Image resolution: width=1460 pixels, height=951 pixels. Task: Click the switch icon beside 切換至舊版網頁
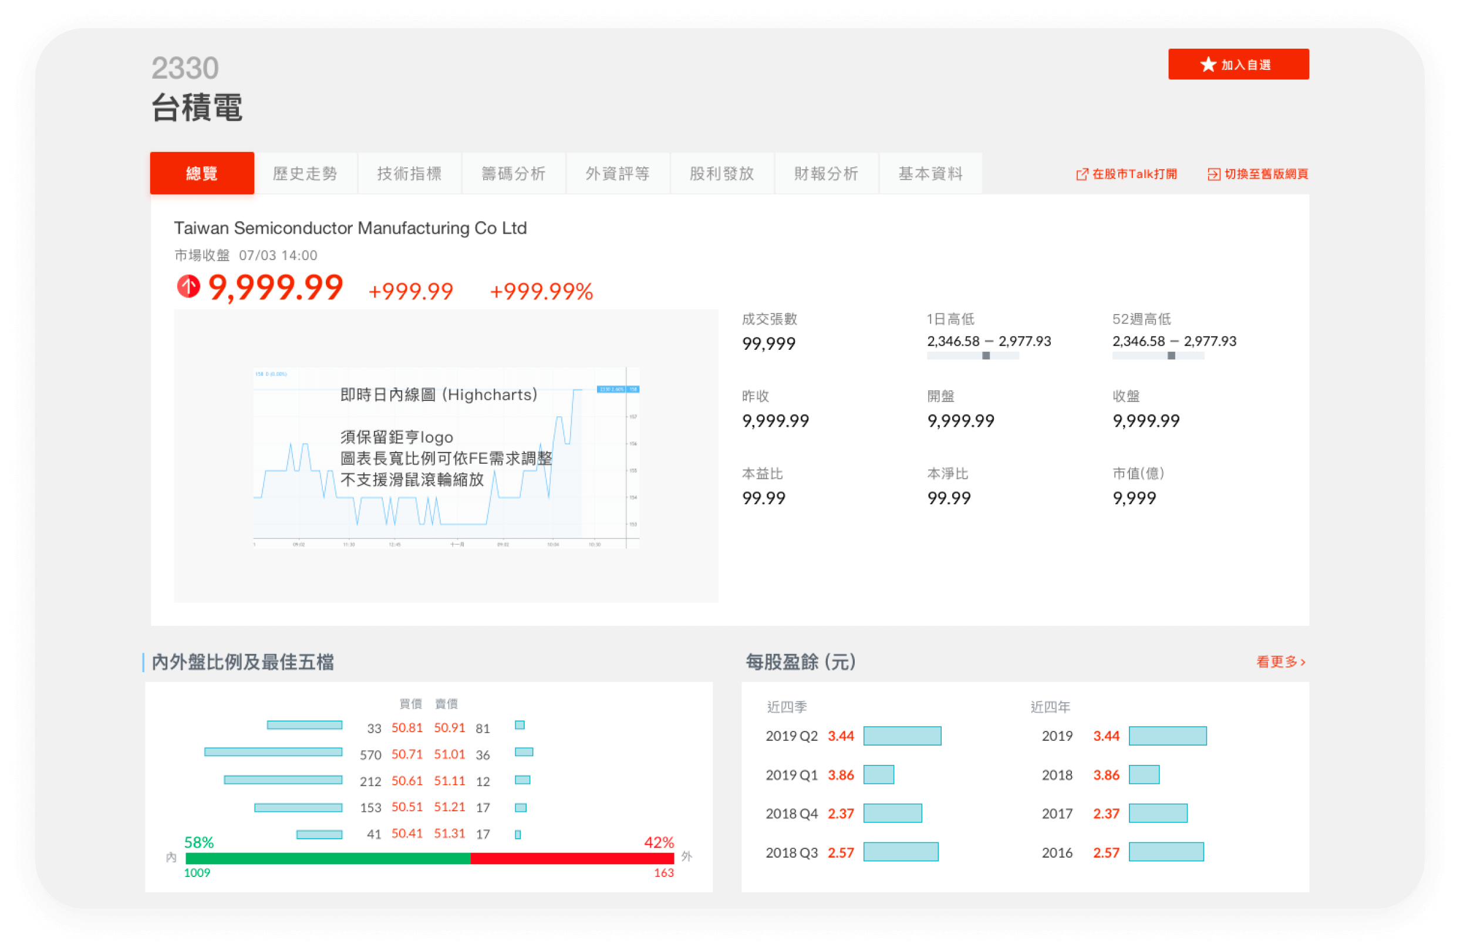pos(1213,174)
